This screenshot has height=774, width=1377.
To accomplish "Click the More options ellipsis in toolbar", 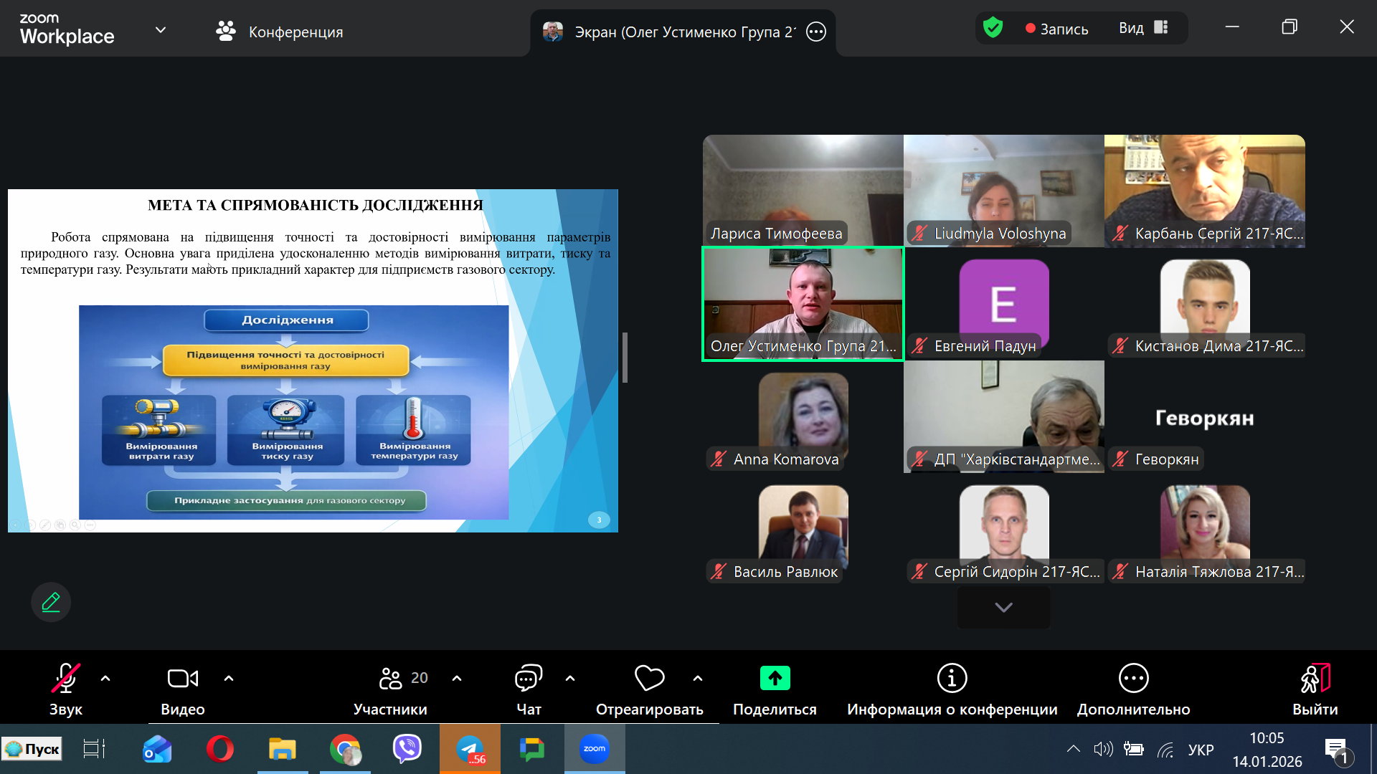I will 1133,678.
